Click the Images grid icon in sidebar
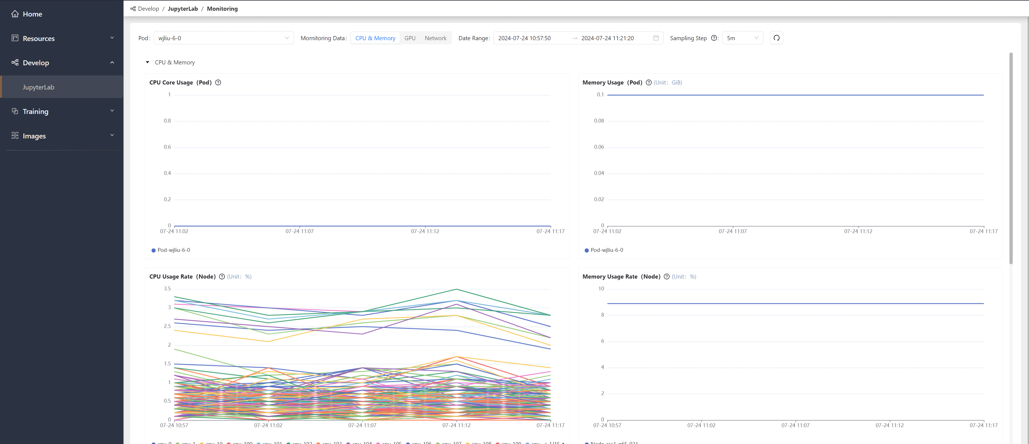 [x=15, y=135]
